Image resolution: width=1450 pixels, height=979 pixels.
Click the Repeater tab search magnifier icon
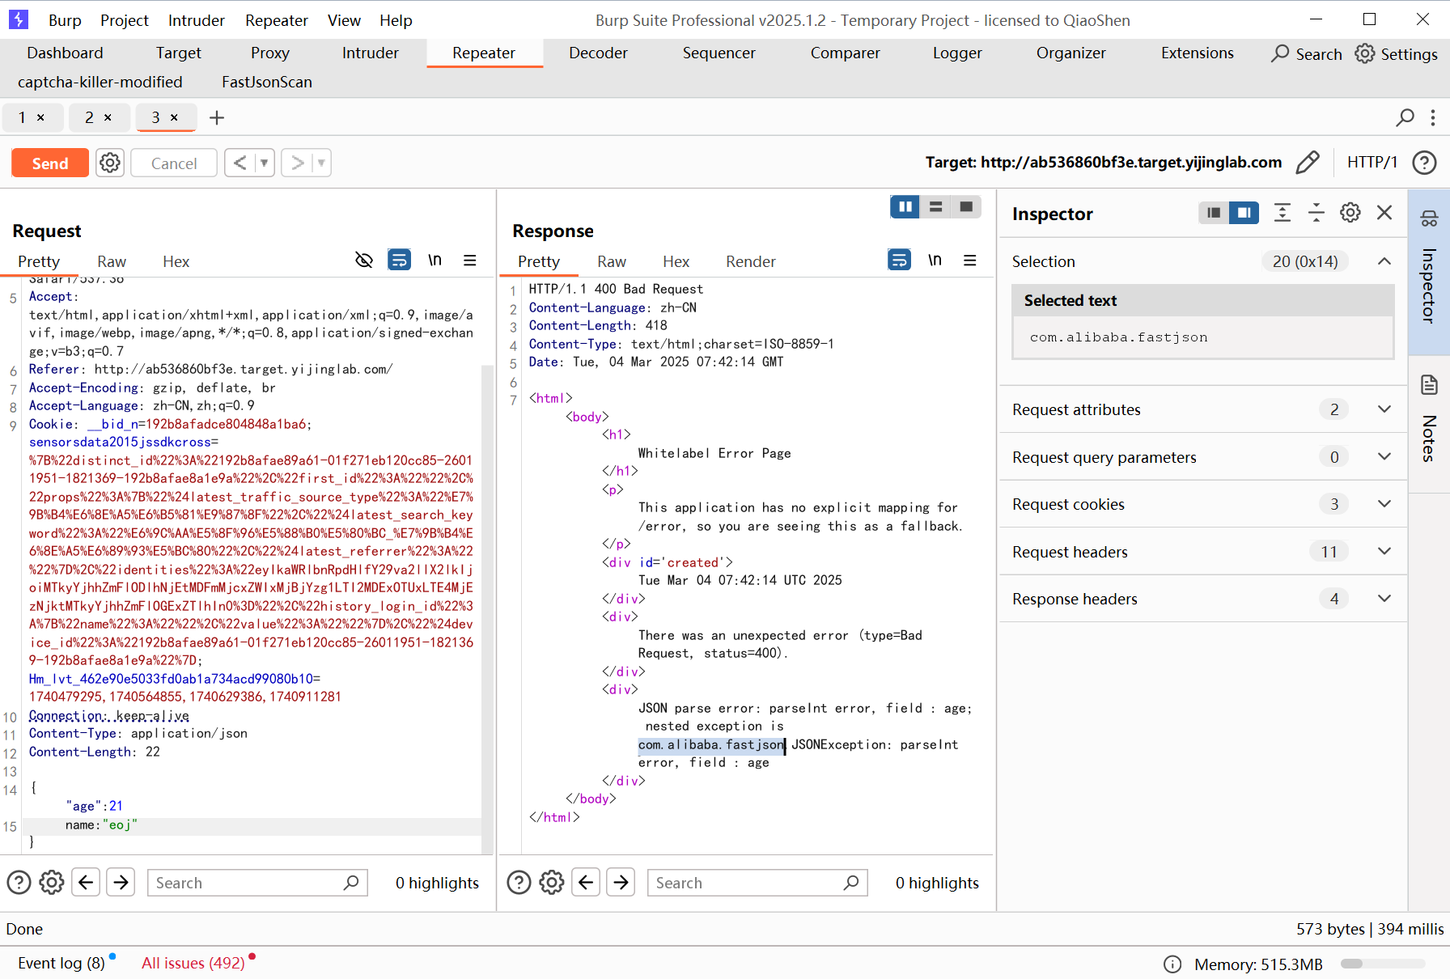(x=1405, y=117)
